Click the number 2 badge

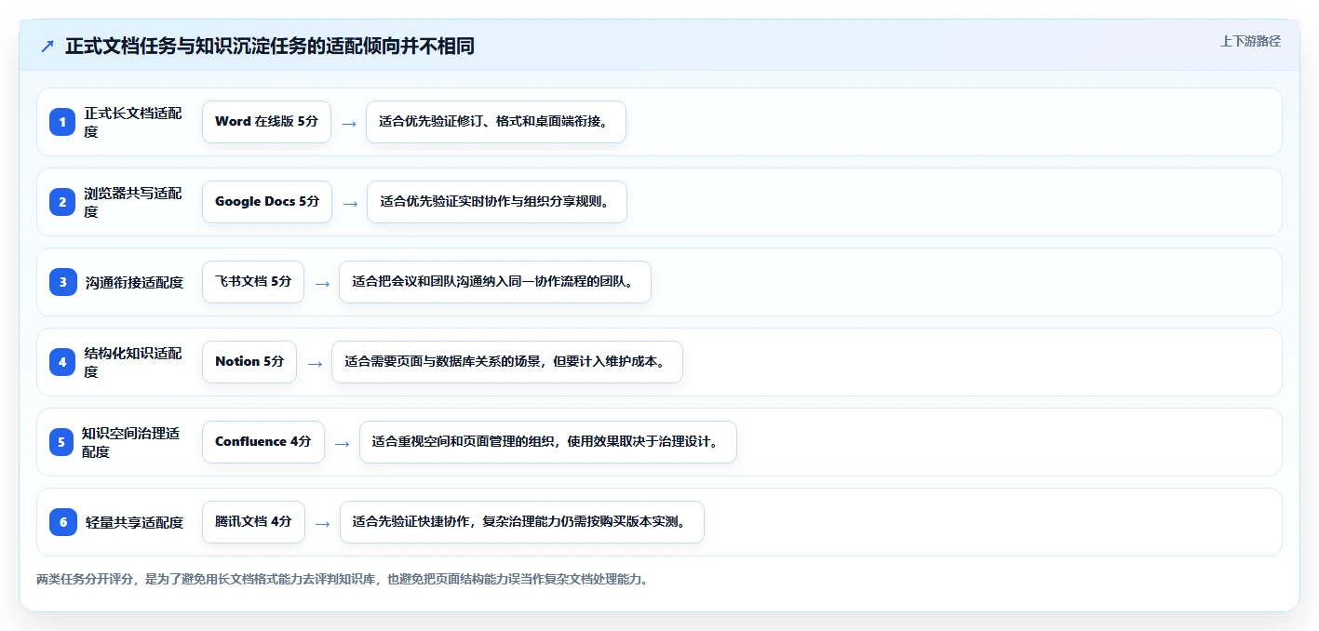(x=62, y=202)
